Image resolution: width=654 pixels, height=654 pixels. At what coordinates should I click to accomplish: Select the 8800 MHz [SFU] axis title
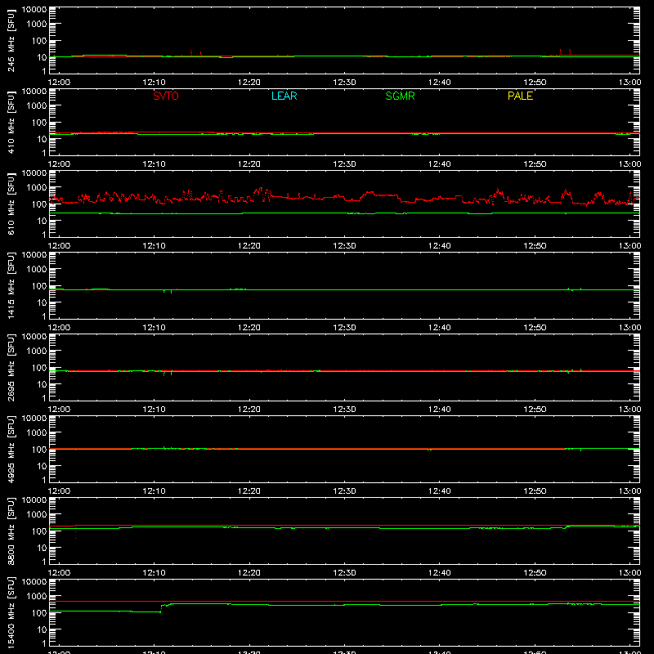11,531
